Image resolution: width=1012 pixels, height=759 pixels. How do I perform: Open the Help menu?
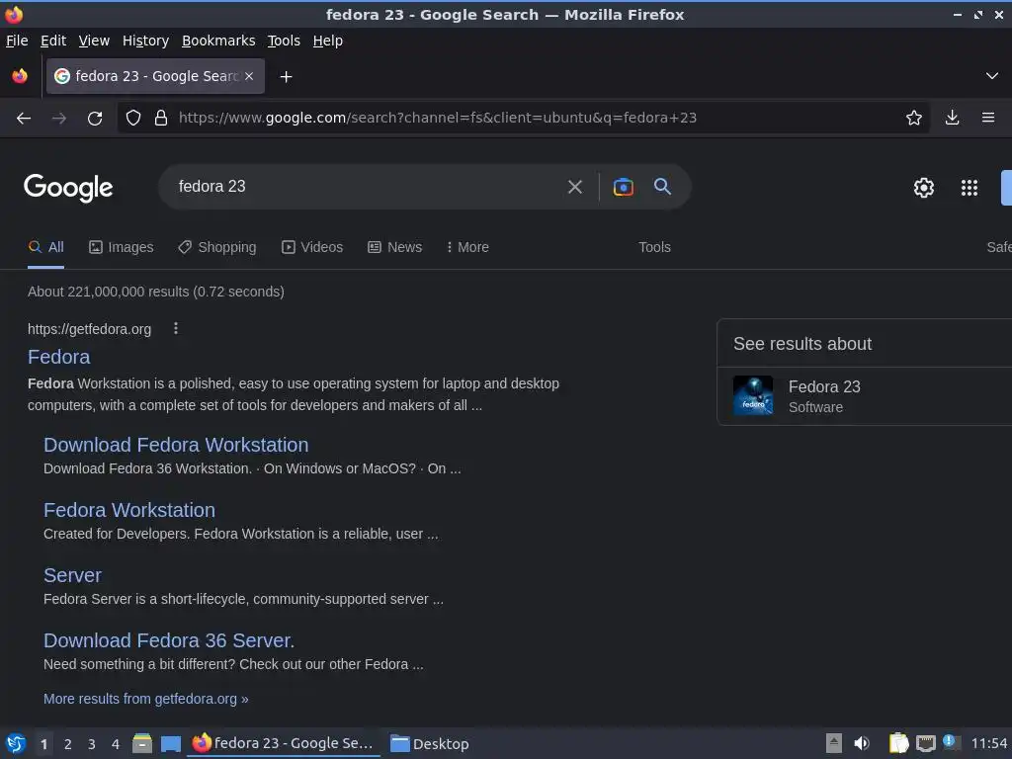coord(328,41)
